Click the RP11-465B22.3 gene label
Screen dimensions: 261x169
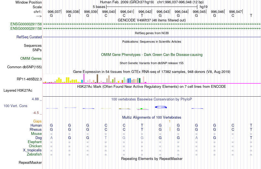pyautogui.click(x=29, y=79)
